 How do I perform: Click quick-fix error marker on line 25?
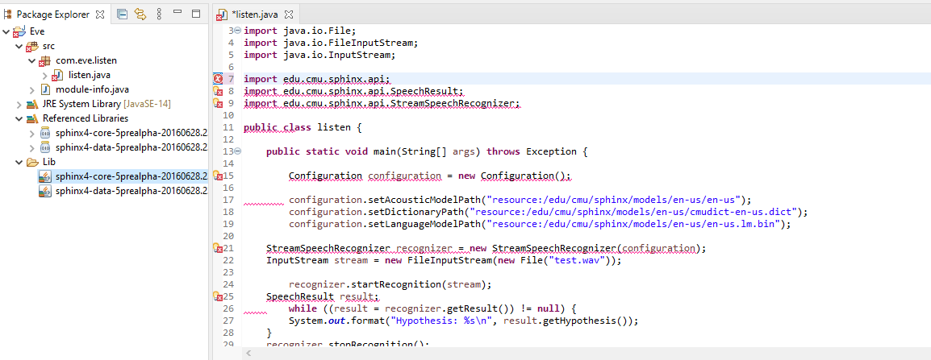pos(217,296)
